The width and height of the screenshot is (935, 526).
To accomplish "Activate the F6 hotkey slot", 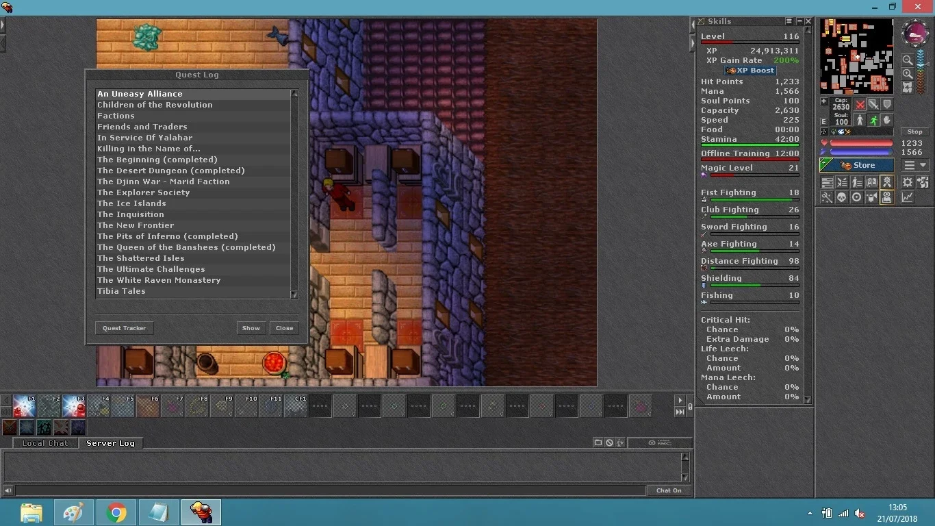I will tap(148, 406).
